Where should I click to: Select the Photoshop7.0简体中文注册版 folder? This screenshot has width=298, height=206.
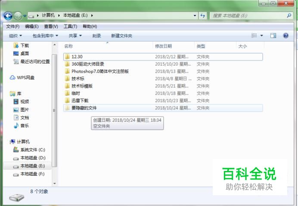(x=163, y=71)
